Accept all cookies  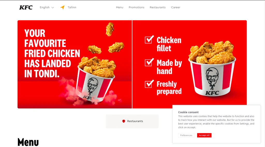point(204,135)
